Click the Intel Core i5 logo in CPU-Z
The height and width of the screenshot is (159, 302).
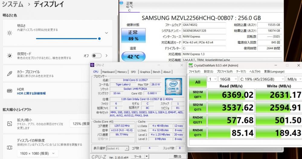(173, 86)
